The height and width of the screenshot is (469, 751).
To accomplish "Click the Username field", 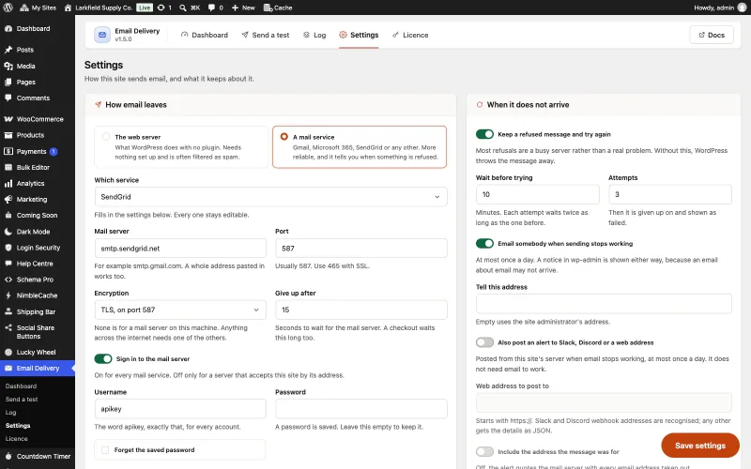I will point(180,409).
